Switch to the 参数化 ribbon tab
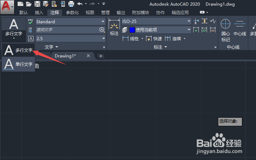Image resolution: width=256 pixels, height=160 pixels. (72, 13)
